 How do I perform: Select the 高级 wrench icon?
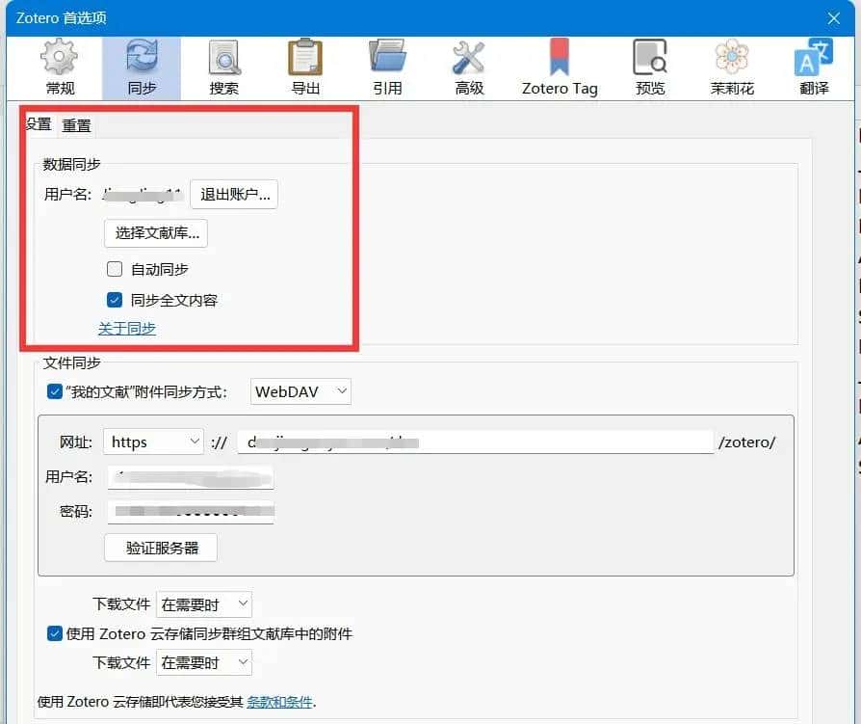coord(468,66)
